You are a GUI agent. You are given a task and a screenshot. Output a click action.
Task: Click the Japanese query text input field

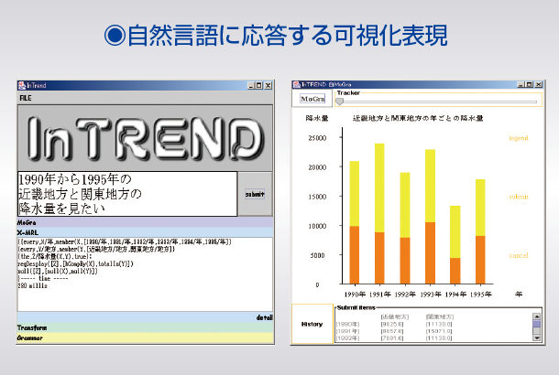[x=127, y=194]
